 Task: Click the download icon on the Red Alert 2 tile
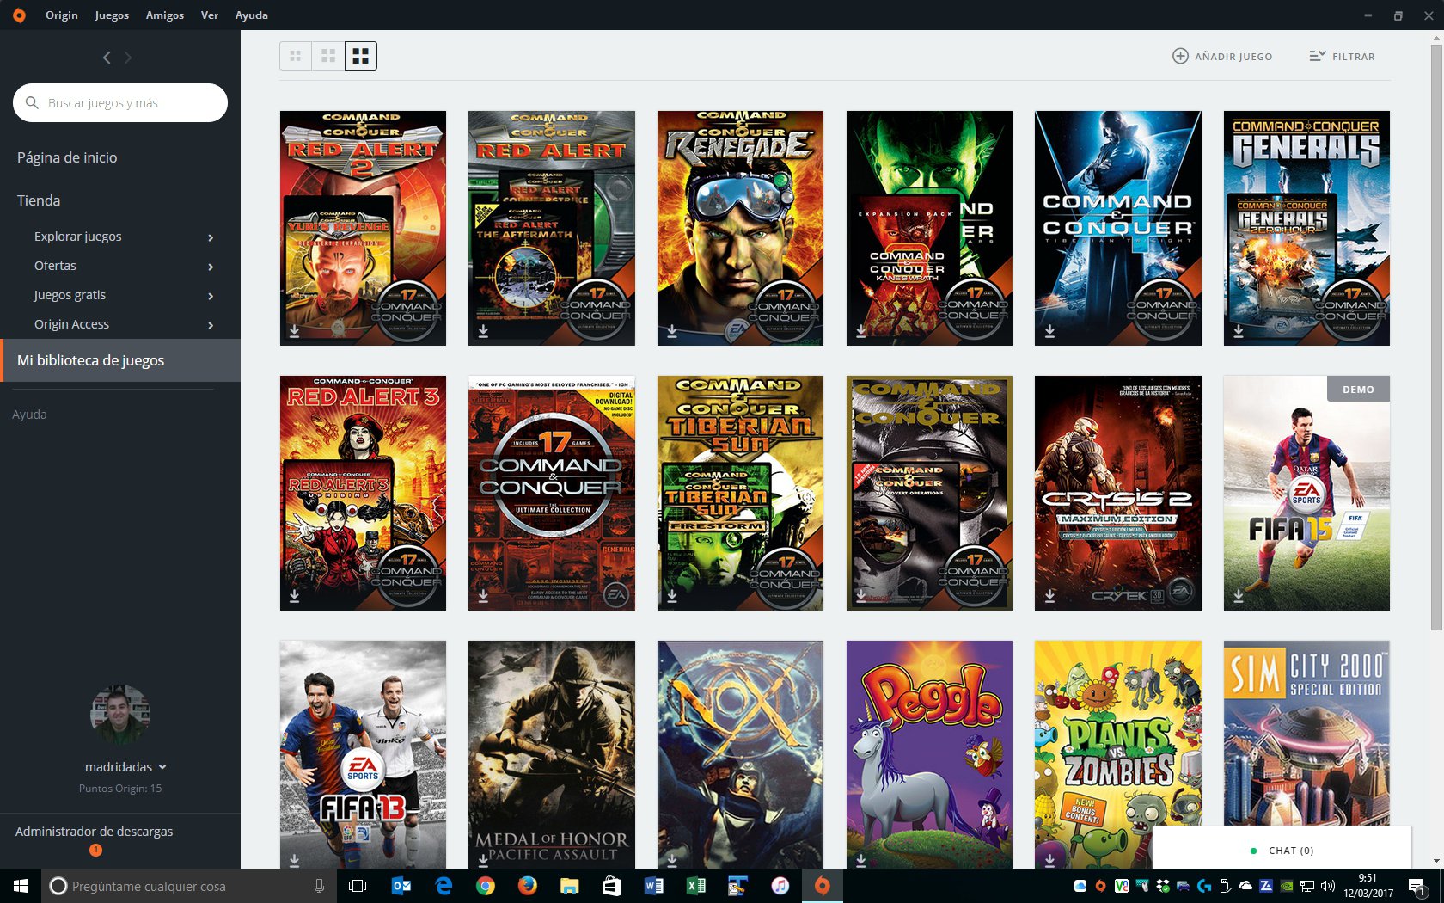point(294,330)
